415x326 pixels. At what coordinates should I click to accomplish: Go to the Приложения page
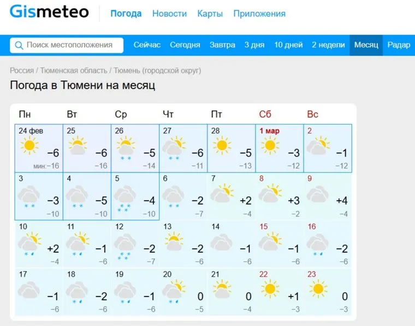[x=259, y=14]
